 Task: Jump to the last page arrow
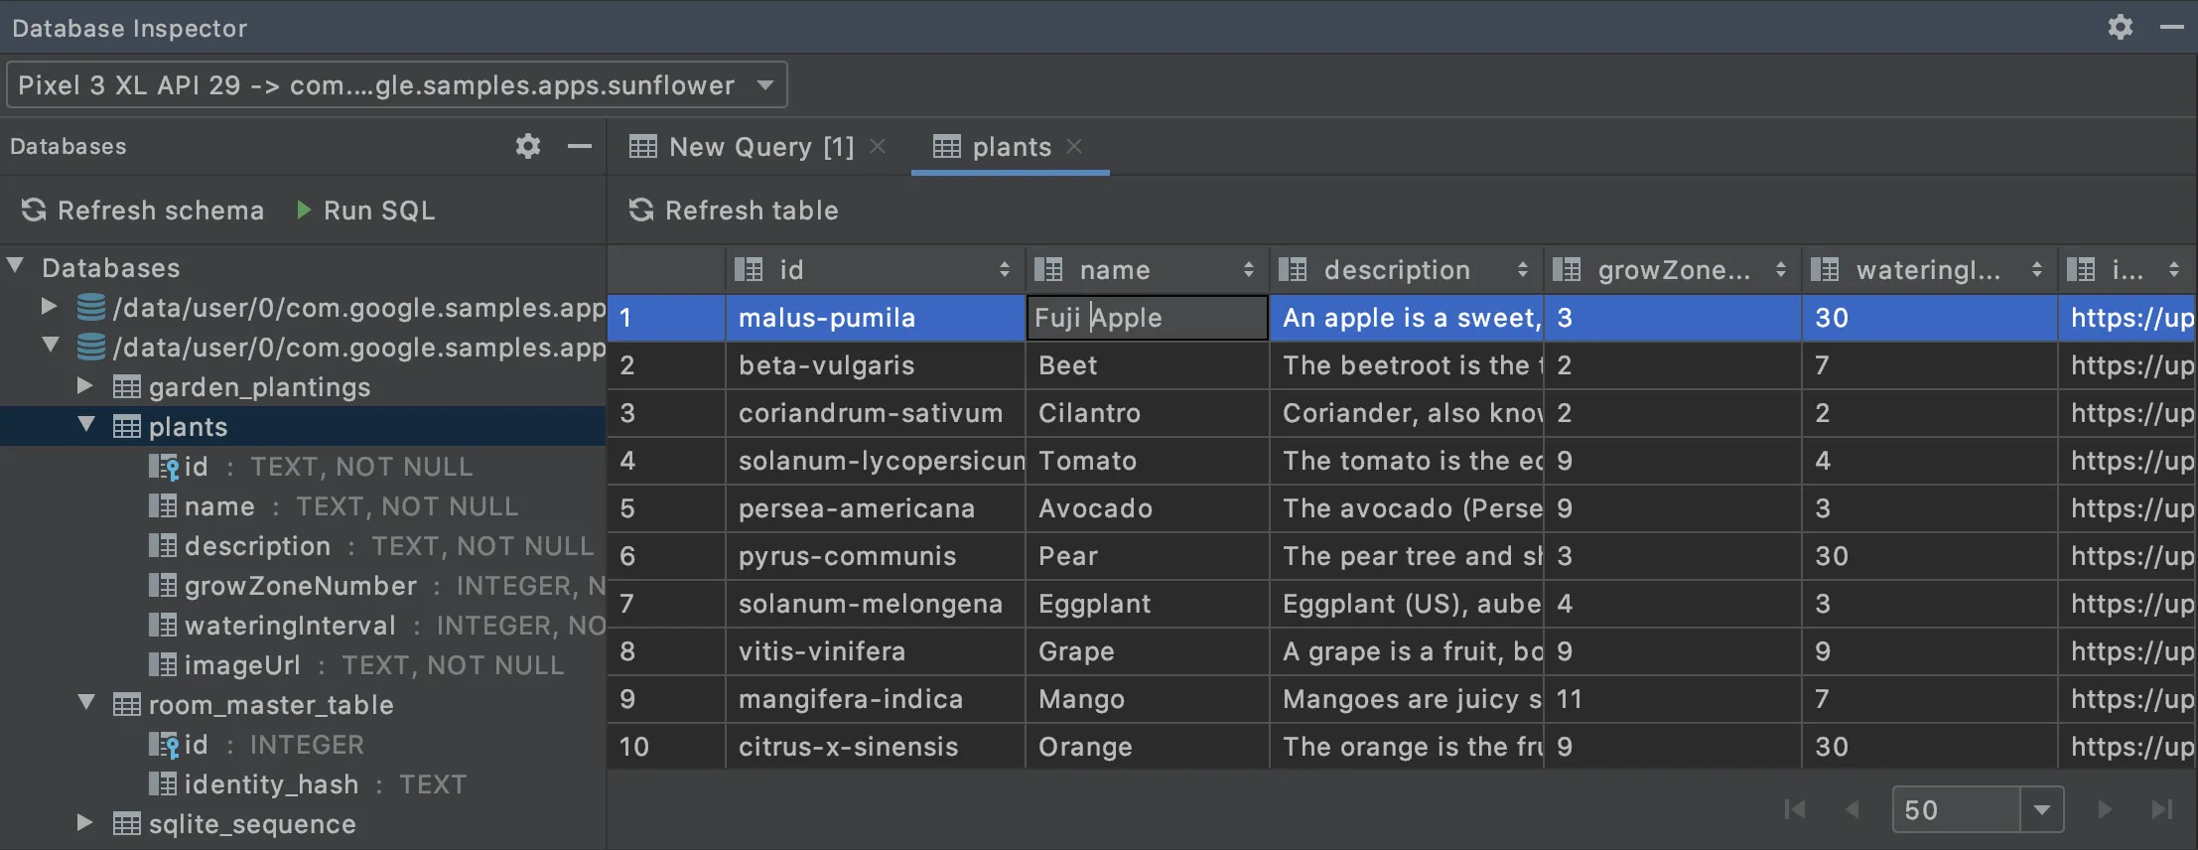(x=2161, y=809)
